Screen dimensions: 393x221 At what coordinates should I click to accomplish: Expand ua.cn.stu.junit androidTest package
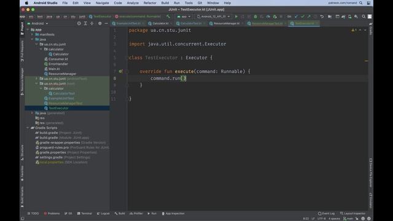(x=37, y=79)
